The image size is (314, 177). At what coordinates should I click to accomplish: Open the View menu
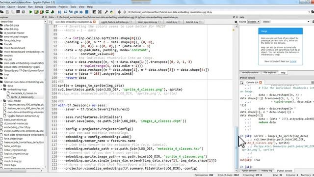[x=81, y=7]
